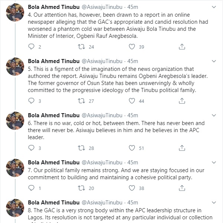Like tweet 7 with 38 likes
The height and width of the screenshot is (223, 223).
pos(131,188)
